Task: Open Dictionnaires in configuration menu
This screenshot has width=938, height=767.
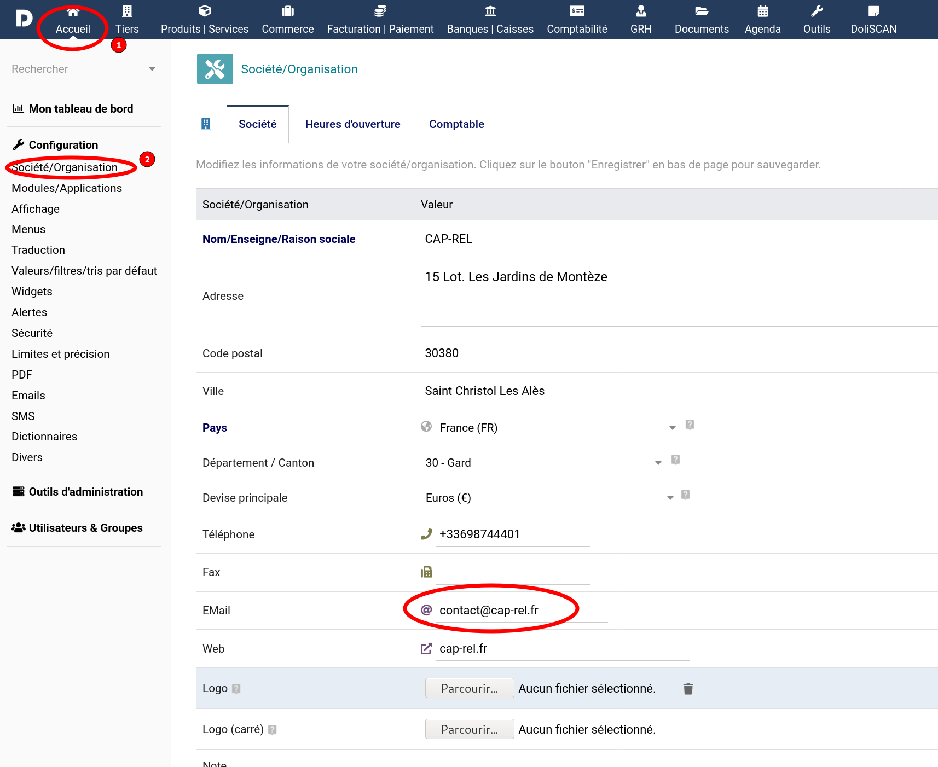Action: point(44,437)
